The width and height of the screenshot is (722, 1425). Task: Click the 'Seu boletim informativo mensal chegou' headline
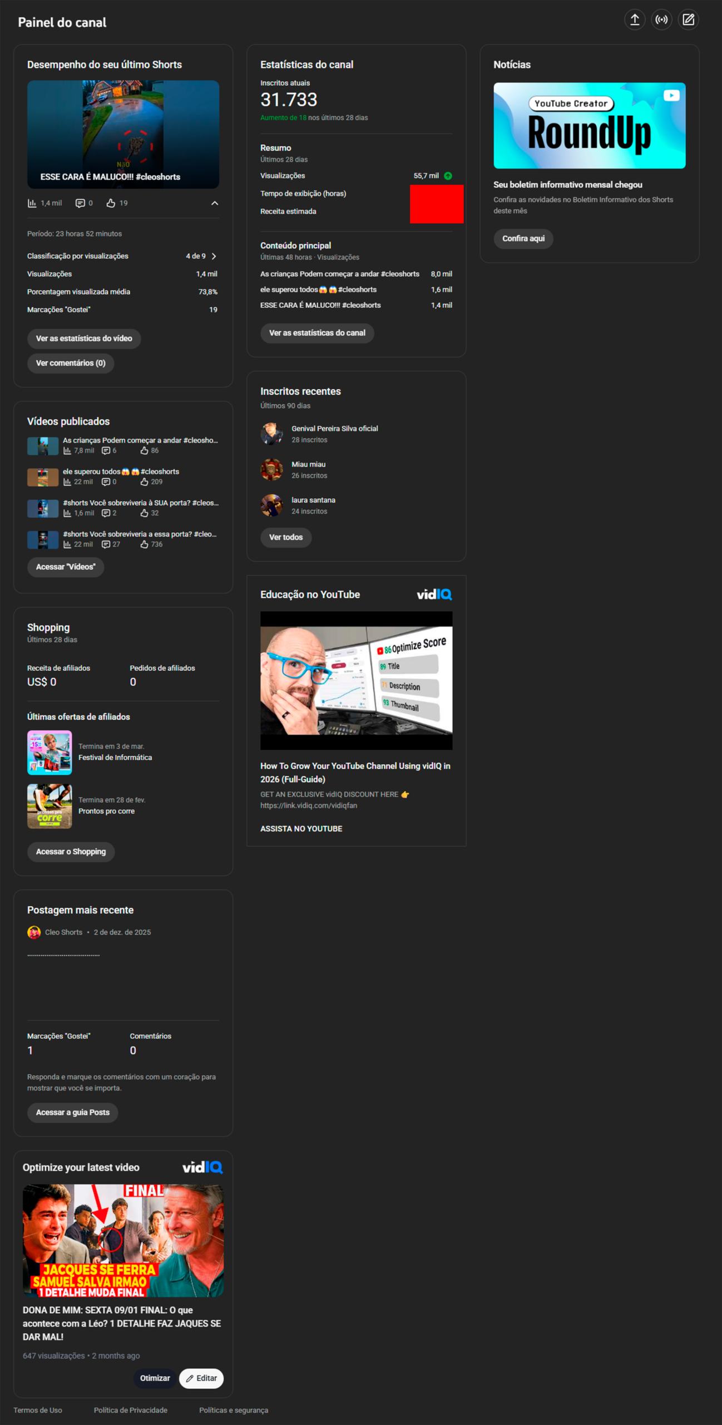[568, 184]
